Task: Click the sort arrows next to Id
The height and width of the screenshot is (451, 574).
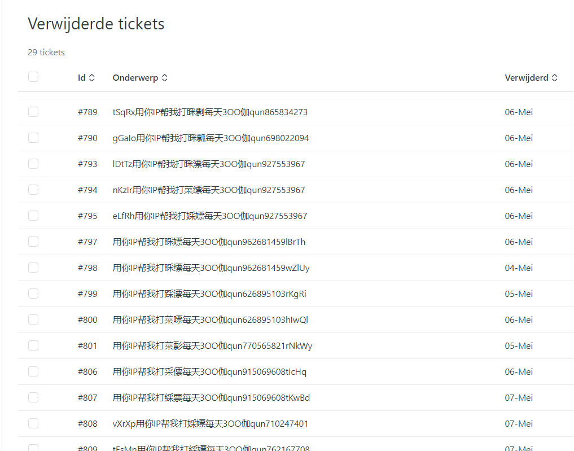Action: [92, 78]
